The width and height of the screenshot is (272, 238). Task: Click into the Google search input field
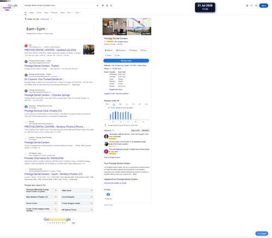pyautogui.click(x=60, y=5)
